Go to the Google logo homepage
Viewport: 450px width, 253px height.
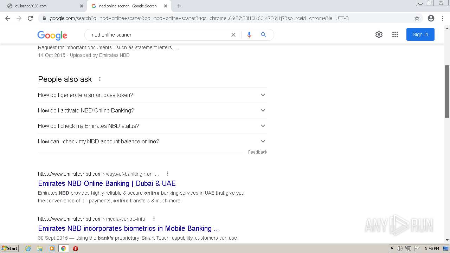pos(52,35)
